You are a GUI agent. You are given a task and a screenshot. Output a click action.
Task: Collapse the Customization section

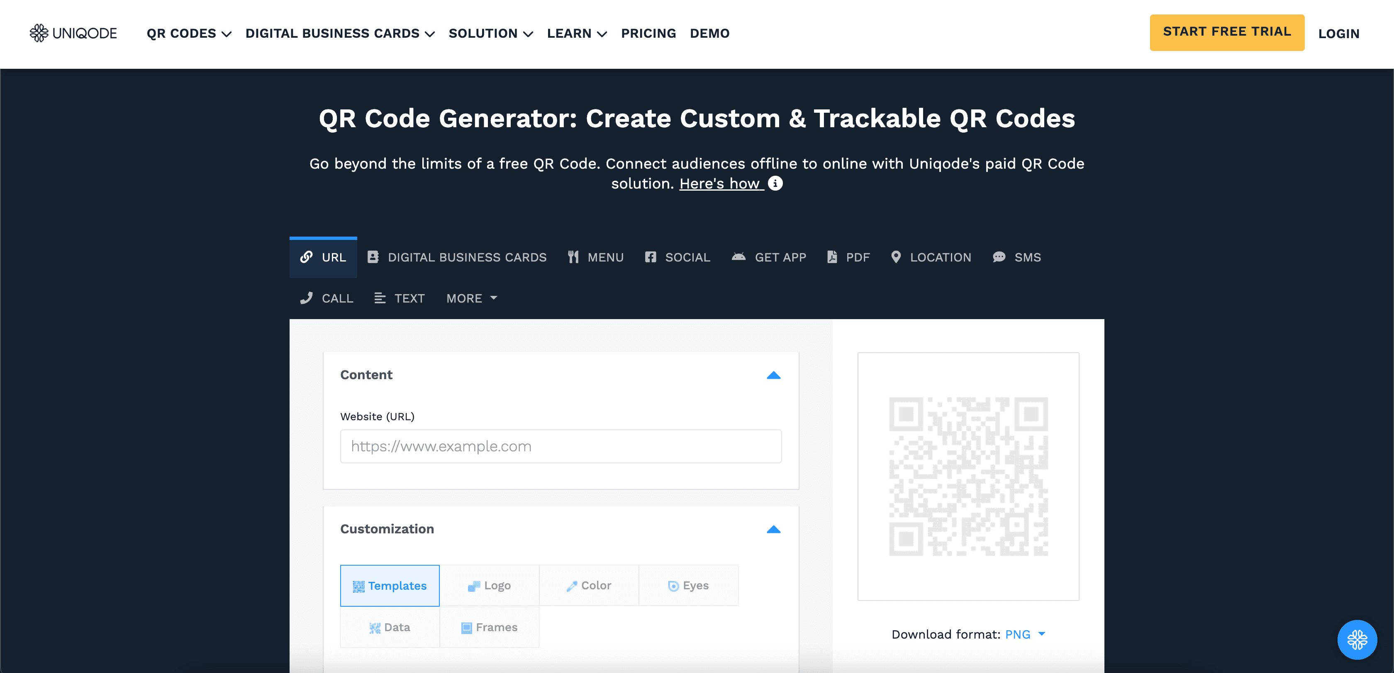point(773,529)
